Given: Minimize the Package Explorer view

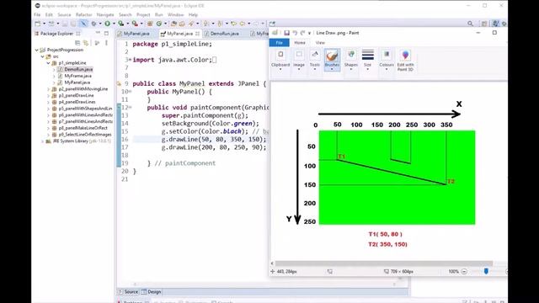Looking at the screenshot, I should (x=98, y=33).
